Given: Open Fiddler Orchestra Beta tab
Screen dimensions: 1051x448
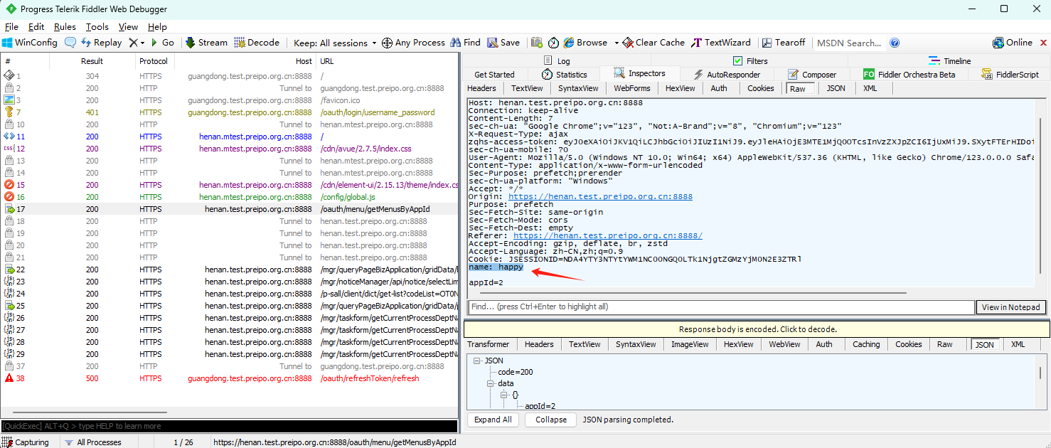Looking at the screenshot, I should tap(909, 74).
